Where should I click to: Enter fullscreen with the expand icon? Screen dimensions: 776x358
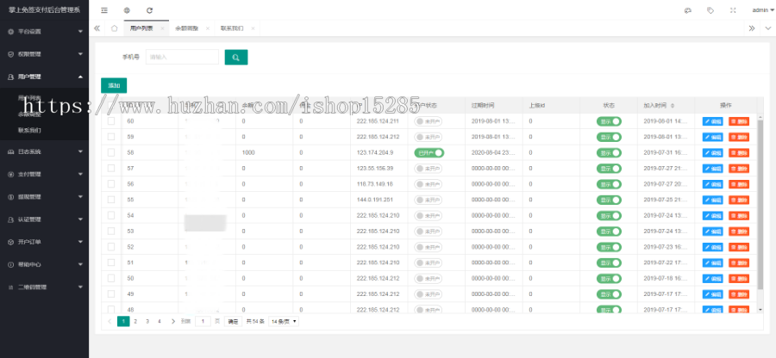pos(733,10)
